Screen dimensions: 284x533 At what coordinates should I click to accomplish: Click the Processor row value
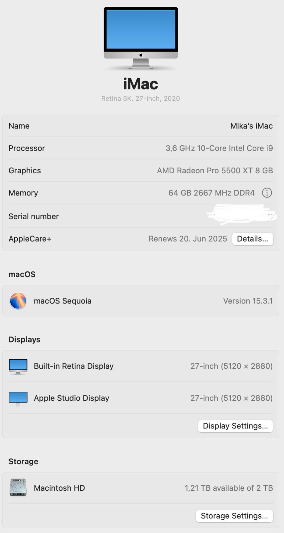(219, 148)
